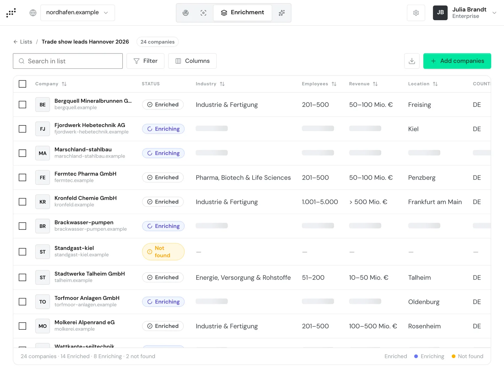
Task: Click Not found status of Standgast-kiel
Action: tap(163, 252)
